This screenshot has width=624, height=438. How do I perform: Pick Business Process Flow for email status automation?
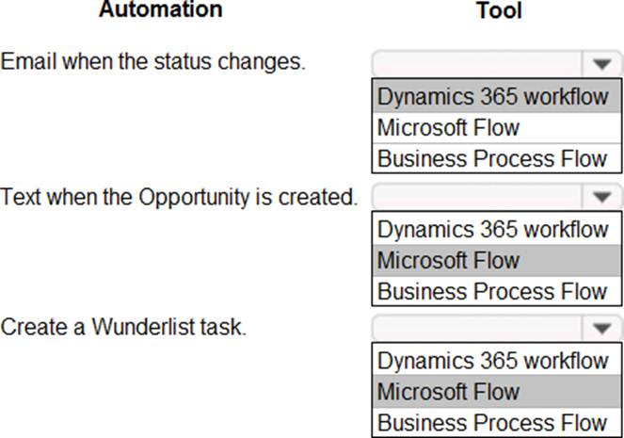(492, 158)
